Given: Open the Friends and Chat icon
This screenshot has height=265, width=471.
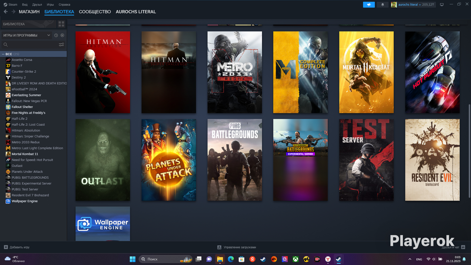Looking at the screenshot, I should tap(463, 247).
